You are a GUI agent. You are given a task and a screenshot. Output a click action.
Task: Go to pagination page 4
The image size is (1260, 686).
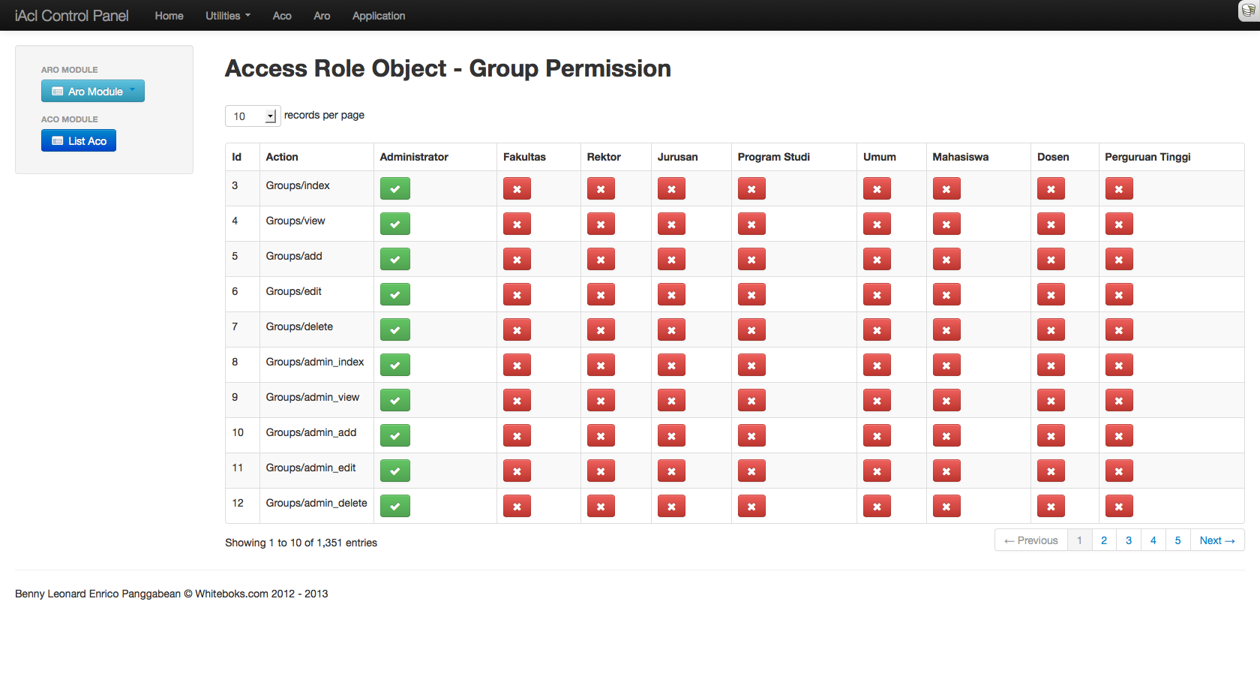coord(1153,540)
